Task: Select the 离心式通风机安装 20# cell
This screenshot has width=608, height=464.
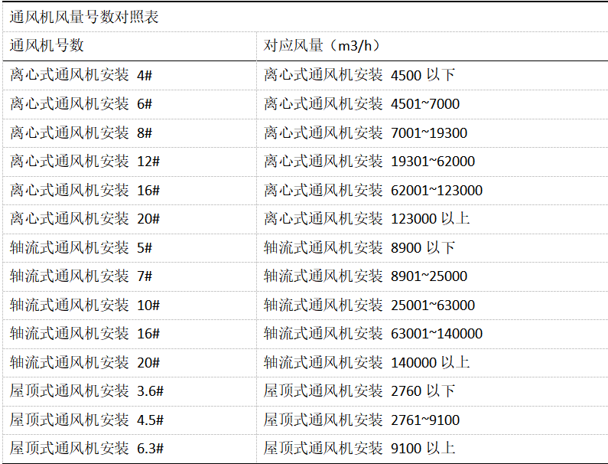Action: (85, 219)
